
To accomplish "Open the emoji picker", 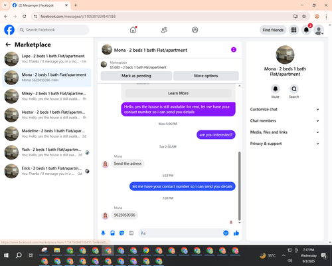I will click(226, 233).
